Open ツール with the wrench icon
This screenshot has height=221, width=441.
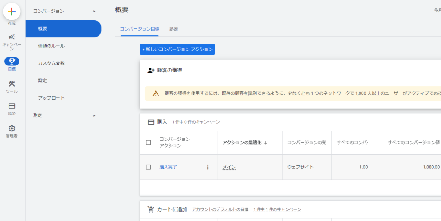12,84
